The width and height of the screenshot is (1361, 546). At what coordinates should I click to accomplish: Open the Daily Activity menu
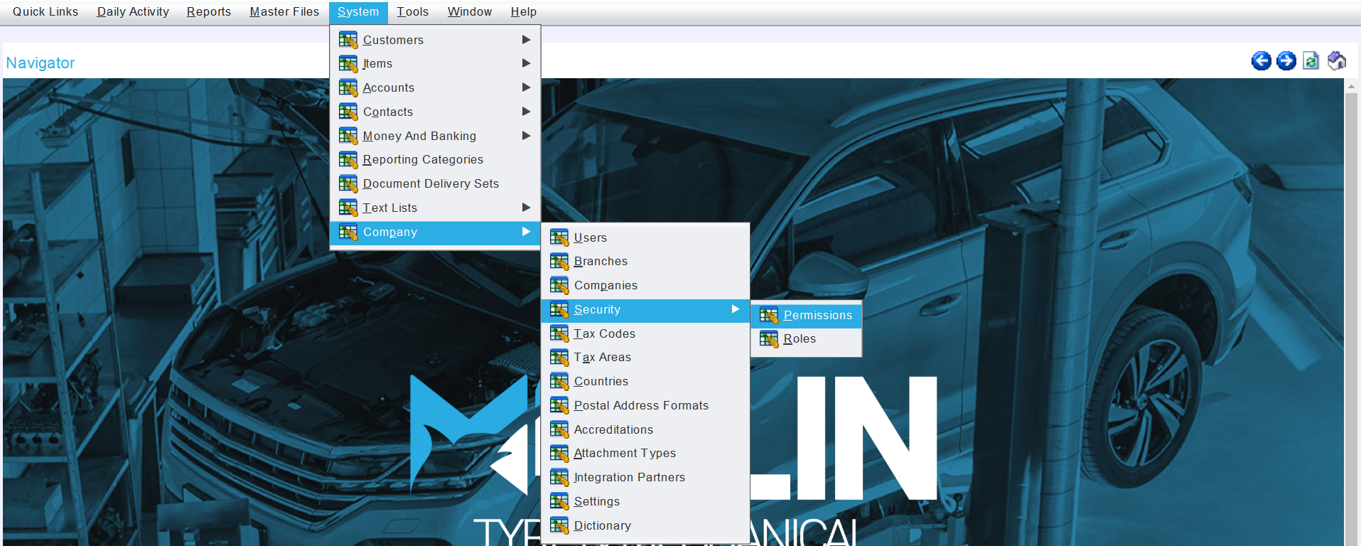[133, 12]
